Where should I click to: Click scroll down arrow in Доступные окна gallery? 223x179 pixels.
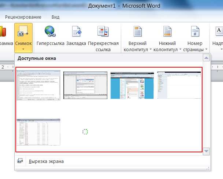[x=207, y=151]
